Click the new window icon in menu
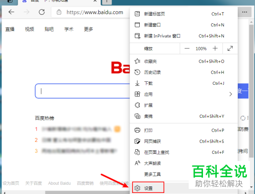The image size is (255, 194). 137,25
